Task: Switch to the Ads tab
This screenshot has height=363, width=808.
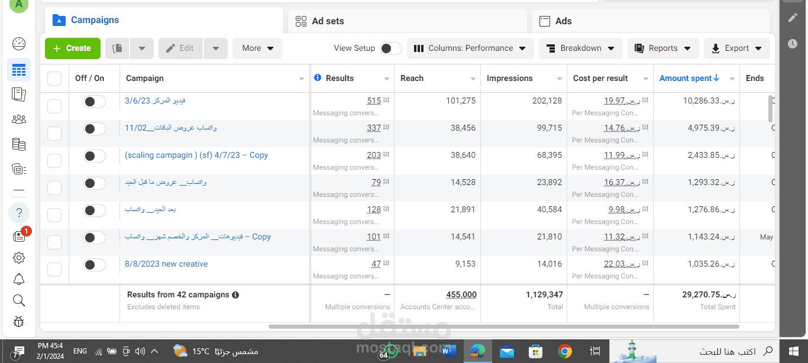Action: (x=651, y=21)
